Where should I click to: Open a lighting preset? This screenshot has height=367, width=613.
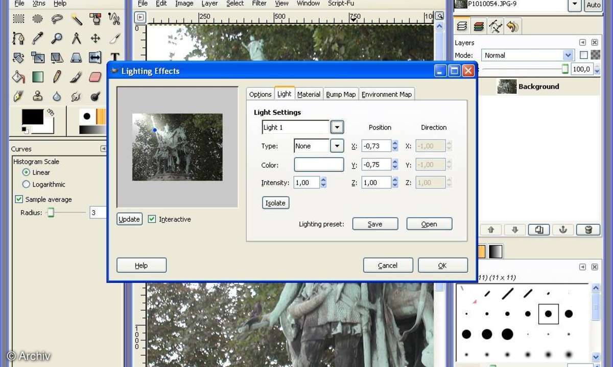pos(429,224)
